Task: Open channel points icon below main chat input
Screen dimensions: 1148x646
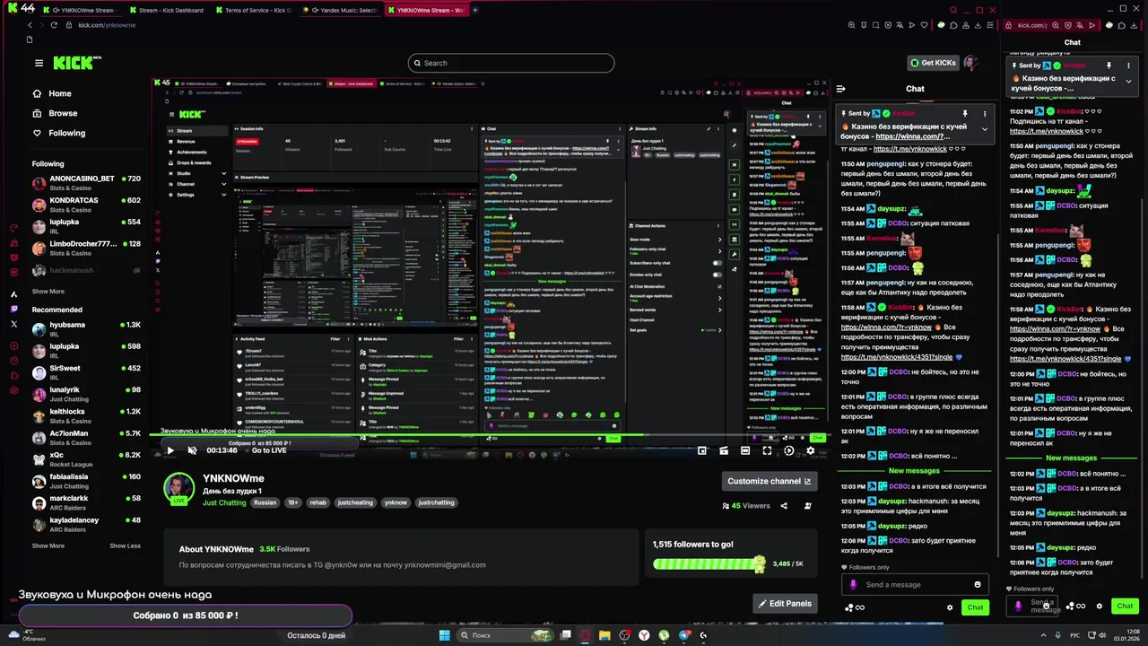Action: click(x=854, y=607)
